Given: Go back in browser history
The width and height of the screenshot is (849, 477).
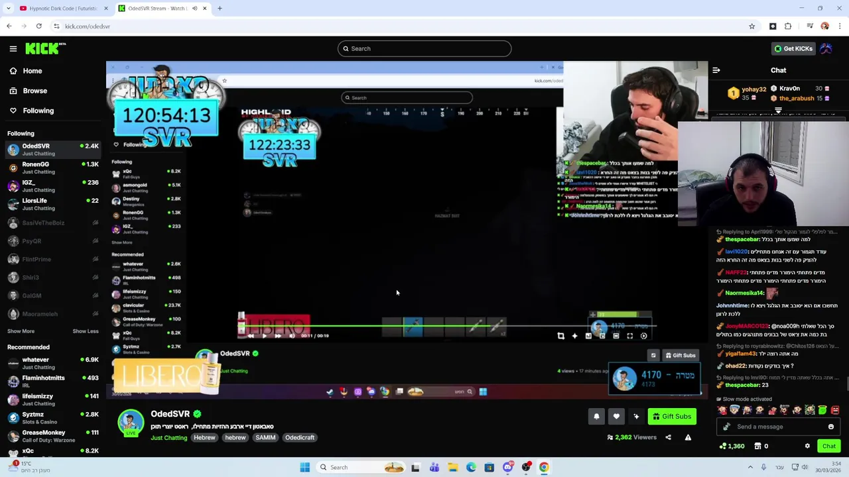Looking at the screenshot, I should pyautogui.click(x=9, y=26).
